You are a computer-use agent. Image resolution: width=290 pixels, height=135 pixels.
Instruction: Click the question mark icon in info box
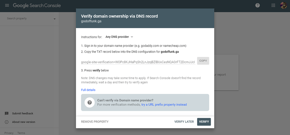tap(89, 103)
